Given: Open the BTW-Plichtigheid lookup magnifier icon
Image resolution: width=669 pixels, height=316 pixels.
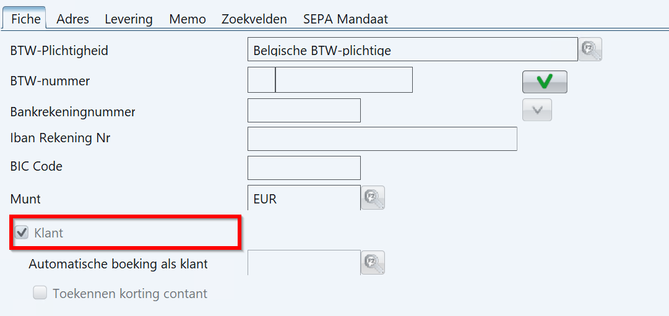Looking at the screenshot, I should 590,49.
